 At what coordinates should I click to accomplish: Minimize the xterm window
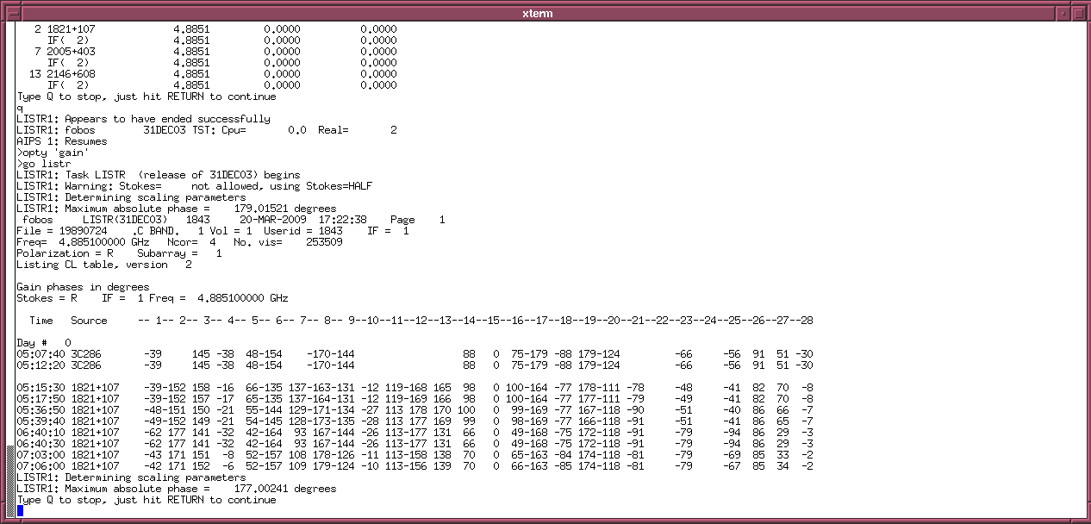(x=1062, y=13)
